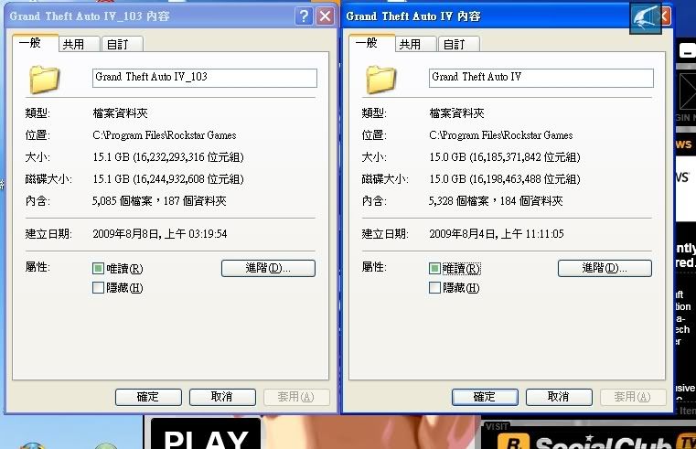Close the Grand Theft Auto IV_103 properties window

(326, 16)
